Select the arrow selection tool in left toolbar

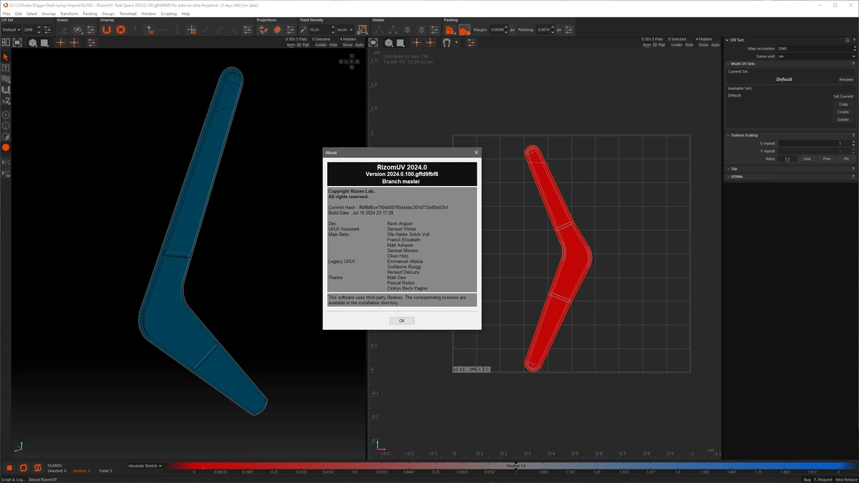6,57
